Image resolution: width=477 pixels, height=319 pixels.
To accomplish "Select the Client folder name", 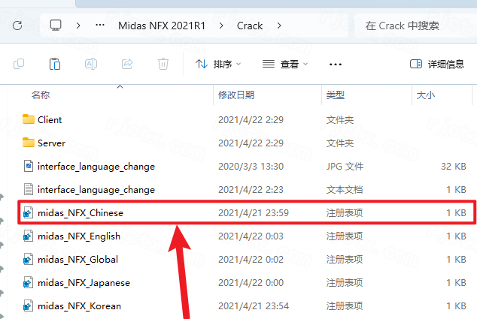I will [x=50, y=120].
